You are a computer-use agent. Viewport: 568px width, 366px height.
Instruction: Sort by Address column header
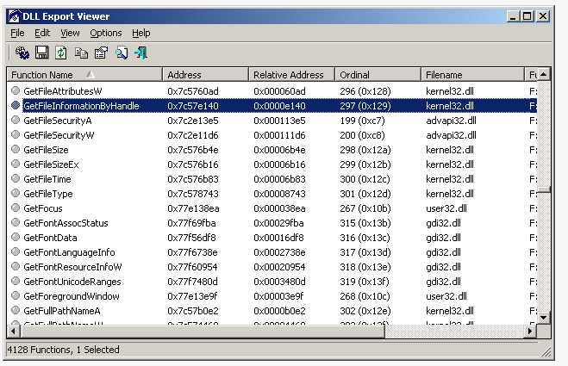(x=206, y=75)
